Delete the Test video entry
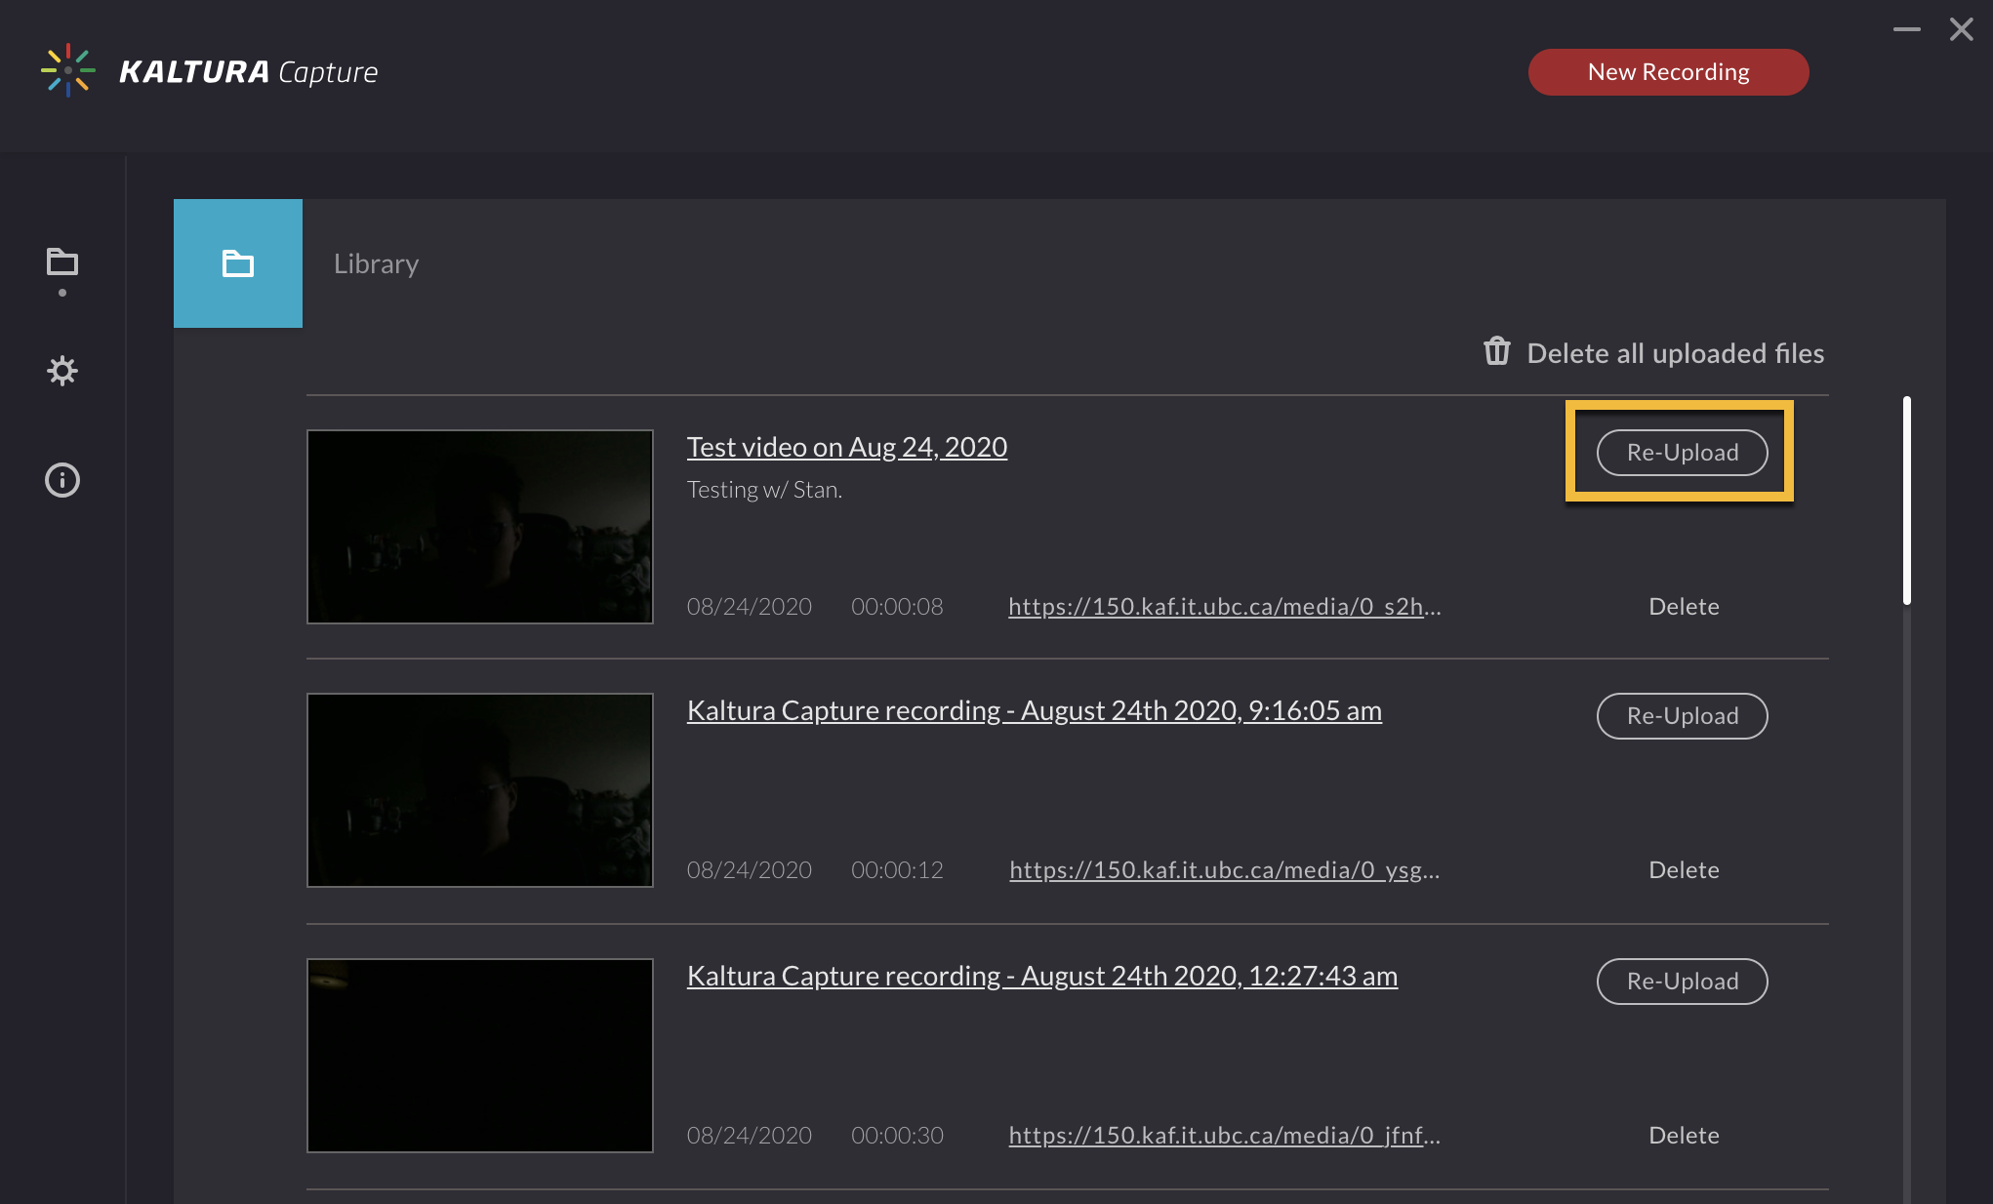 click(1684, 607)
